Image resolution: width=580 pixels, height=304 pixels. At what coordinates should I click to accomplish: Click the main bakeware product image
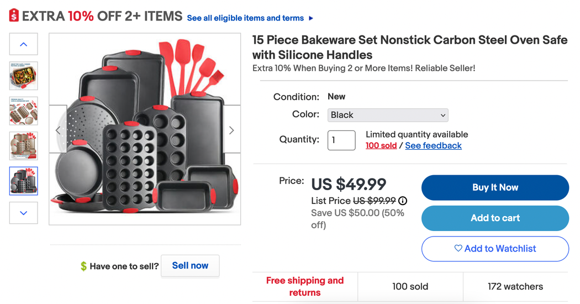(145, 129)
